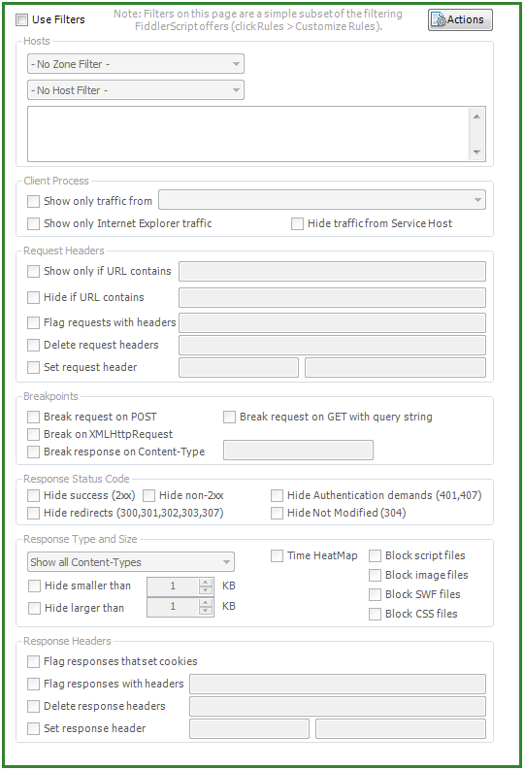Screen dimensions: 525x770
Task: Decrease the Hide larger than KB value
Action: tap(206, 611)
